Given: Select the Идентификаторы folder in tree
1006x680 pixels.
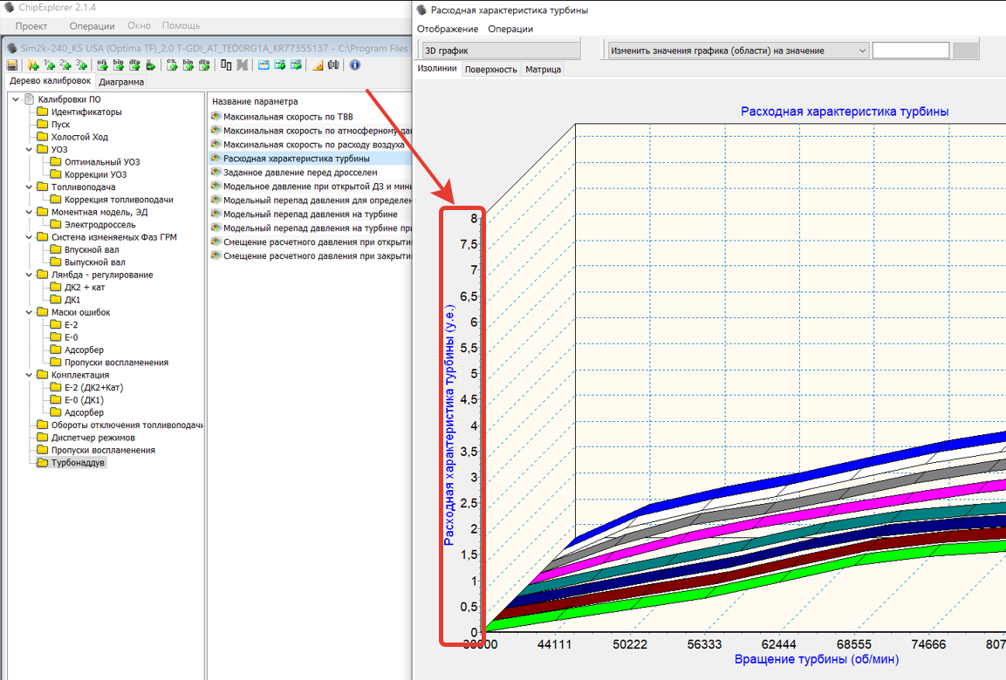Looking at the screenshot, I should pos(86,112).
